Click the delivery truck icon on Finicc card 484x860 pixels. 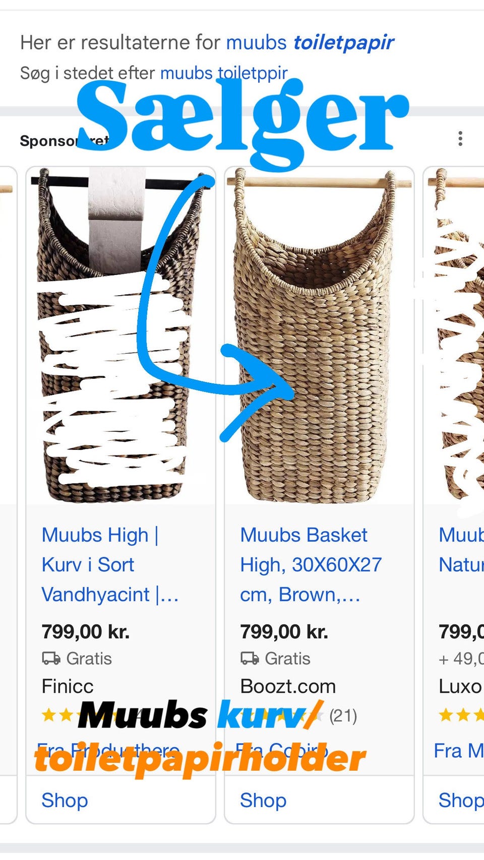coord(51,658)
